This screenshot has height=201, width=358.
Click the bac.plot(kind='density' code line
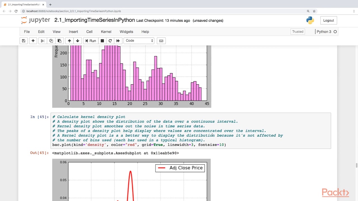[x=139, y=145]
